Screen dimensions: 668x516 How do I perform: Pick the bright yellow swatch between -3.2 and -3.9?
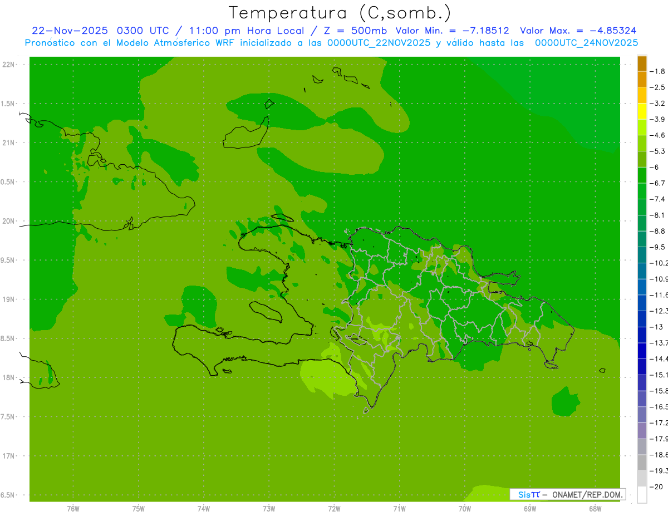coord(642,111)
